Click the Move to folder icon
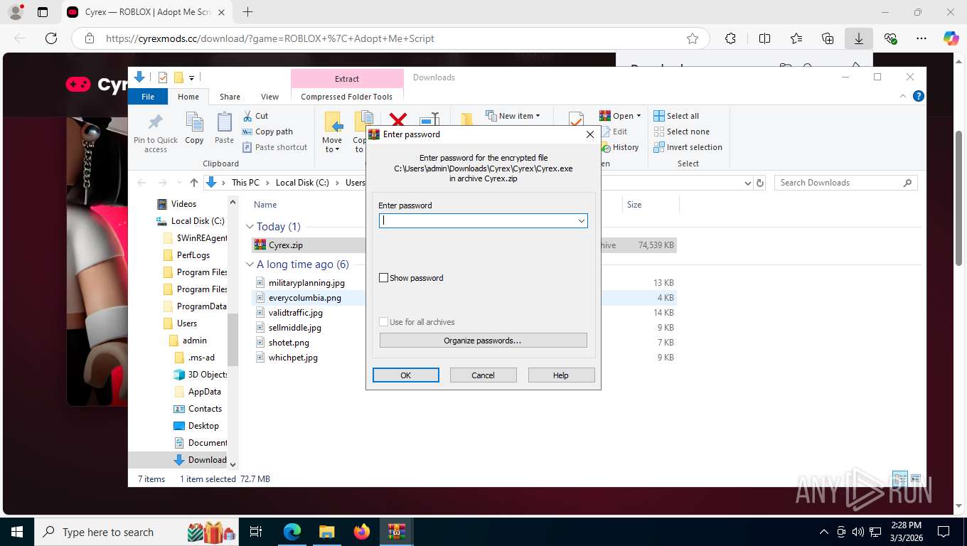 (333, 122)
